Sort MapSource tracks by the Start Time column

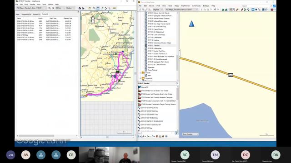pyautogui.click(x=53, y=18)
